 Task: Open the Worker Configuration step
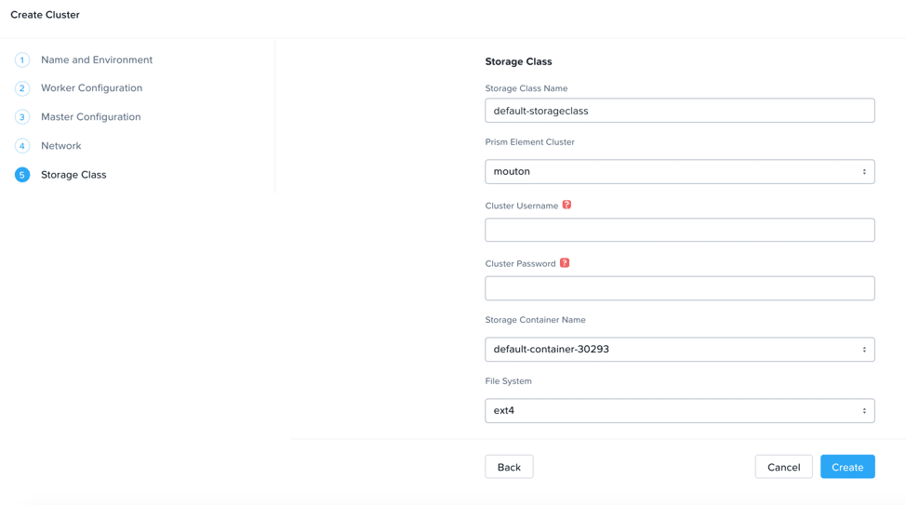(x=91, y=88)
